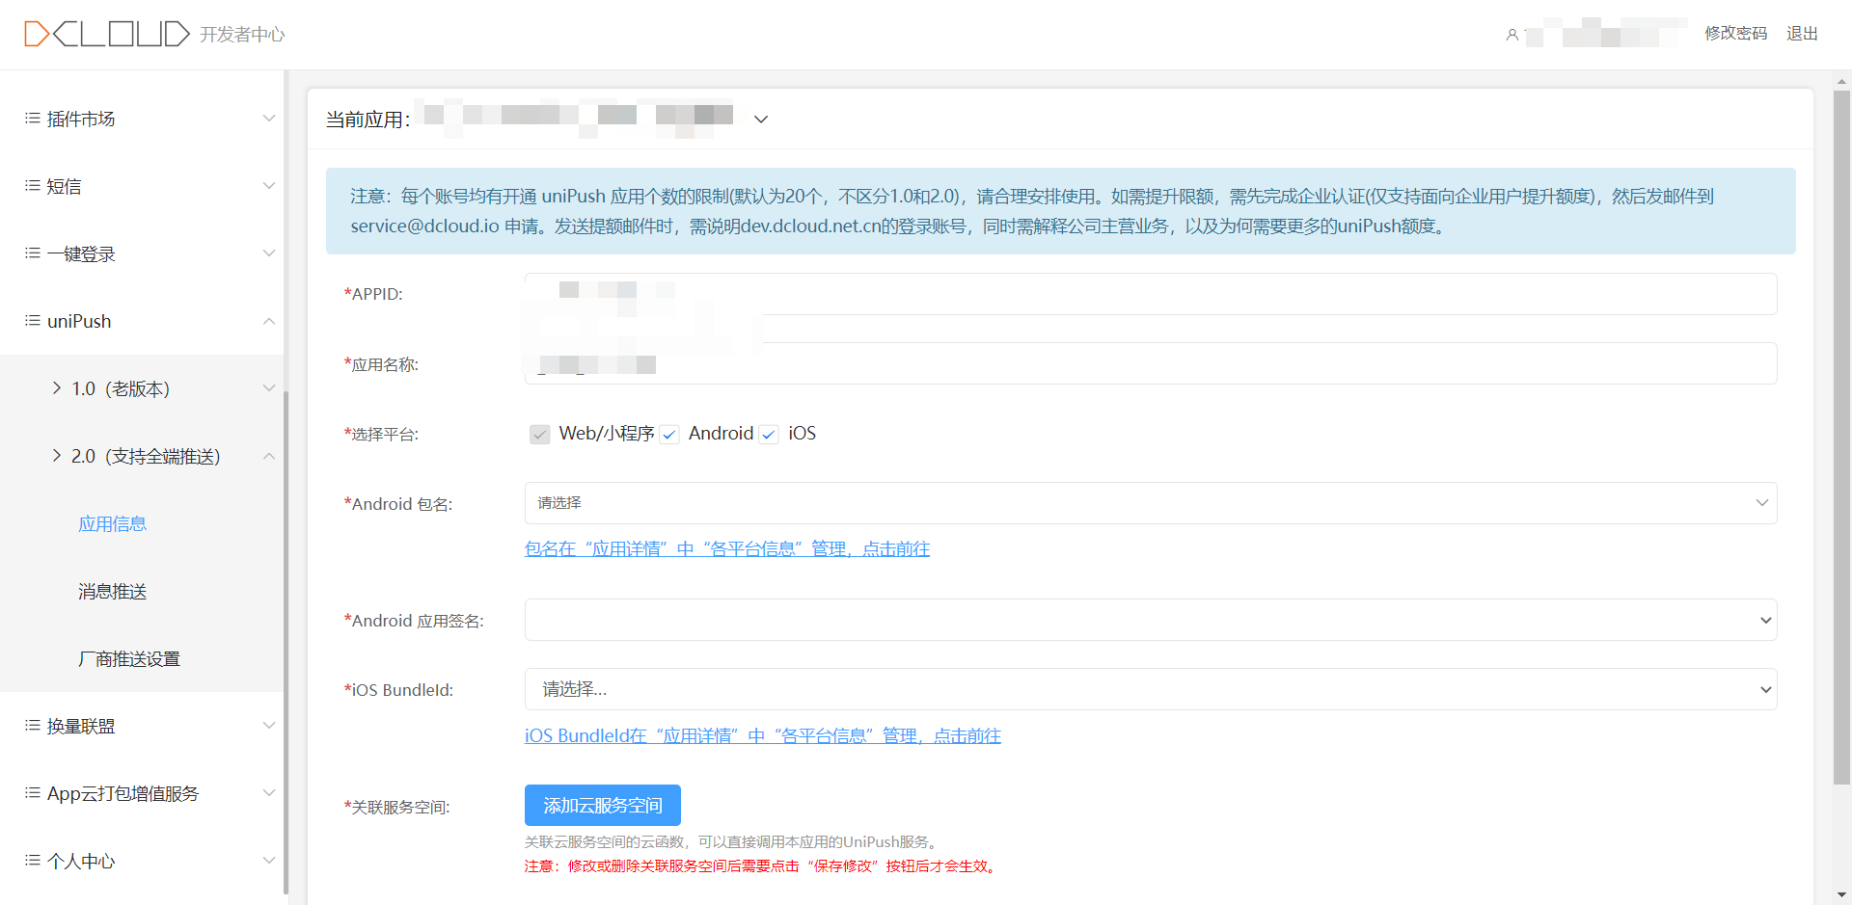Click the scrollbar down arrow at page bottom
Screen dimensions: 1852x905
(1841, 894)
